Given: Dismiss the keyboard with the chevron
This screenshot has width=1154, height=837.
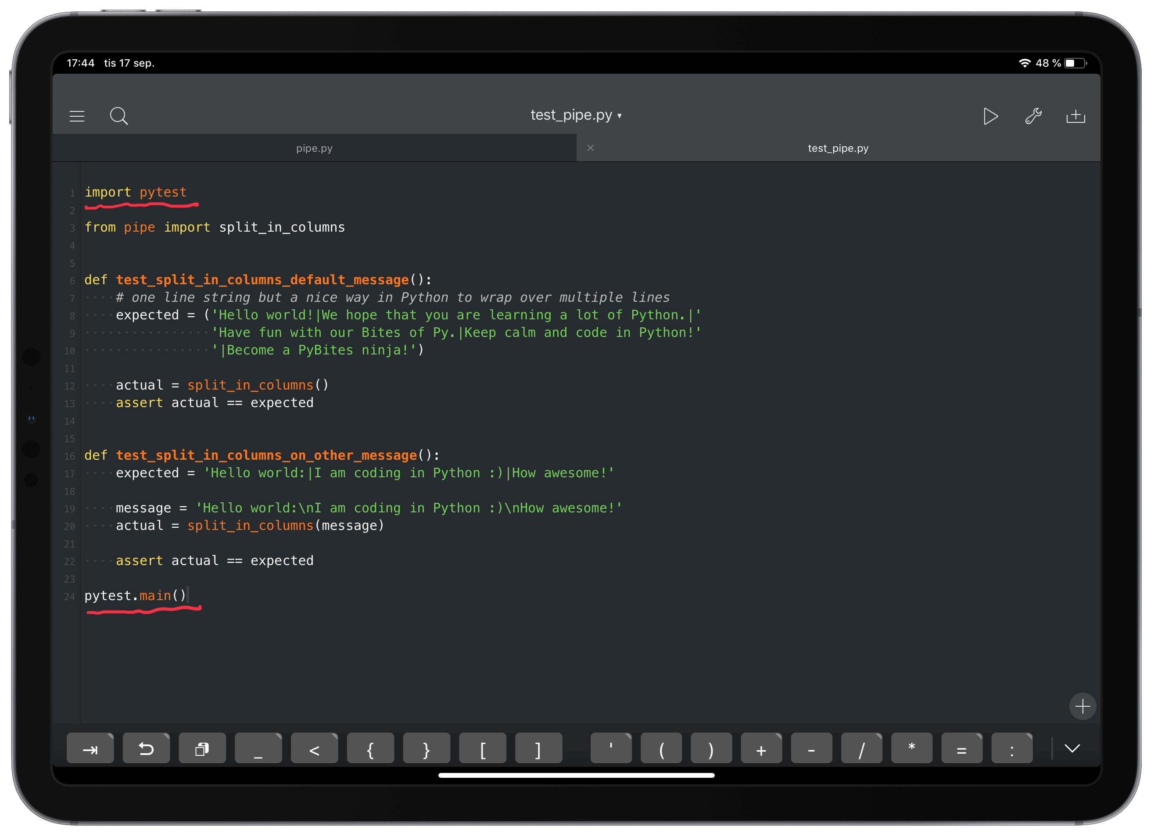Looking at the screenshot, I should pyautogui.click(x=1072, y=748).
